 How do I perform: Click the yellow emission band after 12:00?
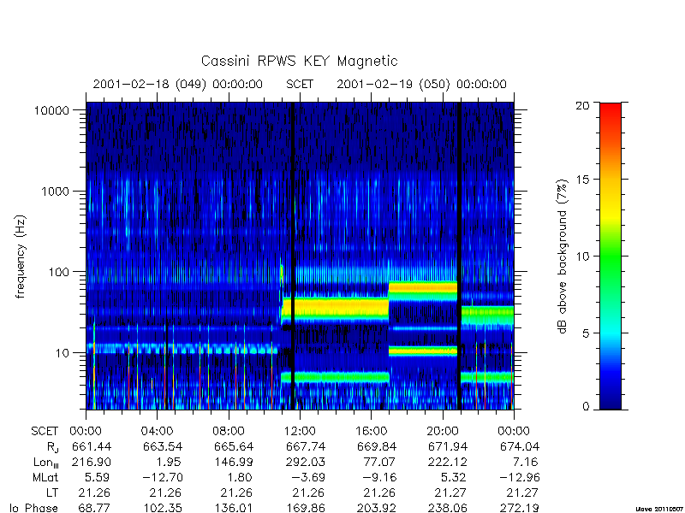coord(342,309)
